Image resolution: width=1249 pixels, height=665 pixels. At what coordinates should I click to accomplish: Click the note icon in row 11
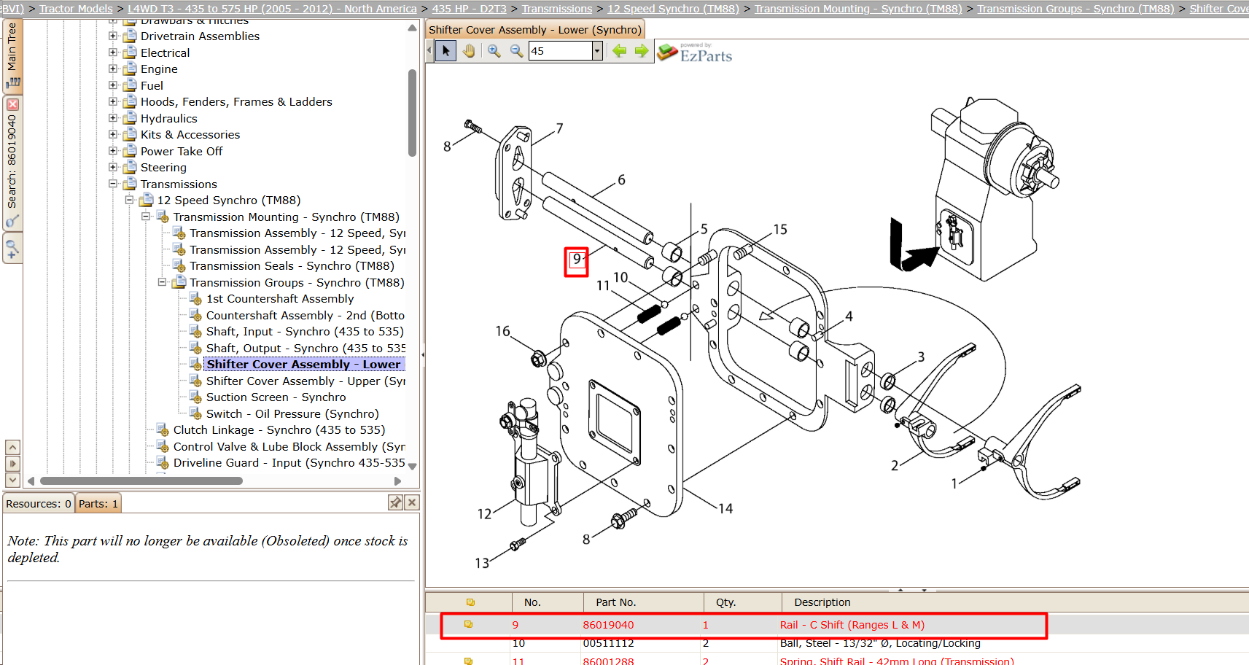click(x=468, y=661)
